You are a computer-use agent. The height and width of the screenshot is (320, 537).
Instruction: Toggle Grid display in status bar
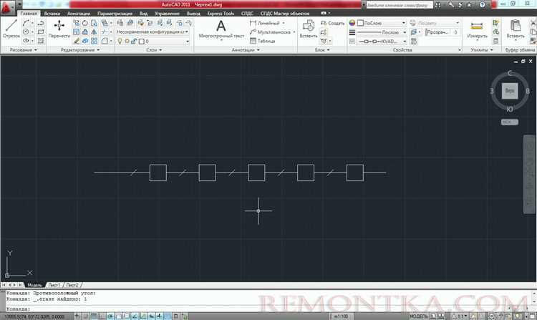(x=94, y=316)
